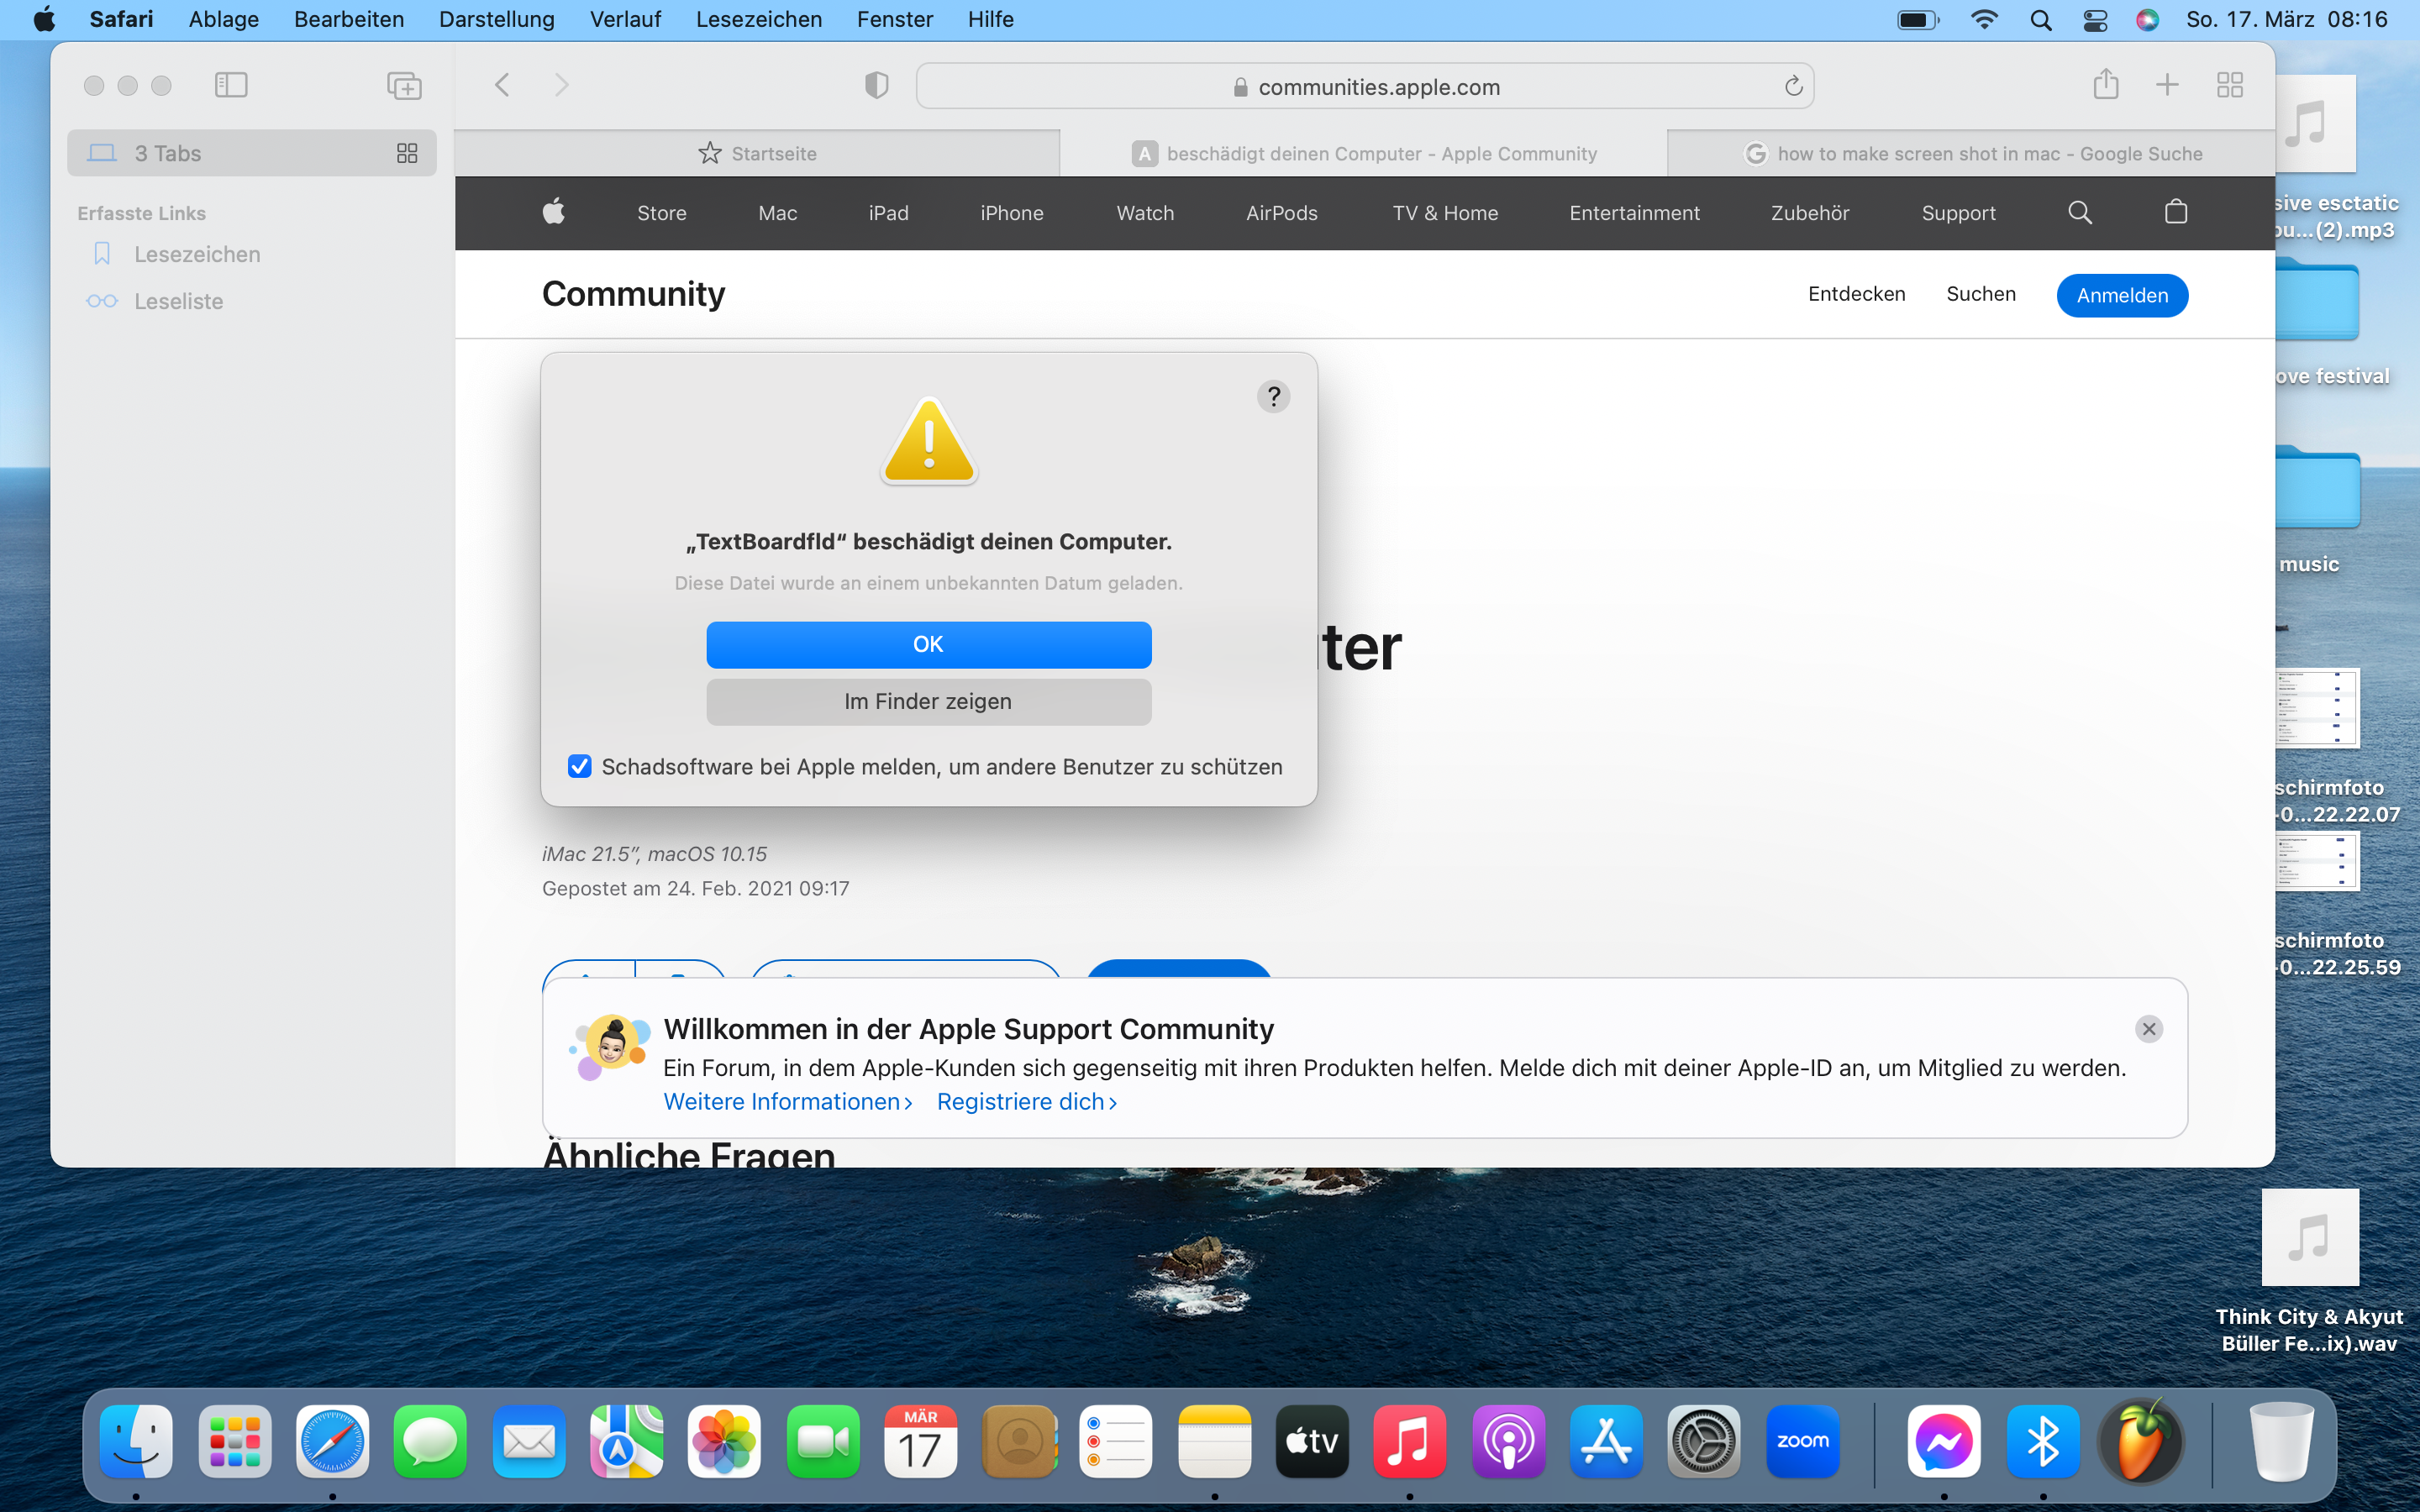Open the Registriere dich chevron link
Screen dimensions: 2420x1512
tap(1026, 1101)
